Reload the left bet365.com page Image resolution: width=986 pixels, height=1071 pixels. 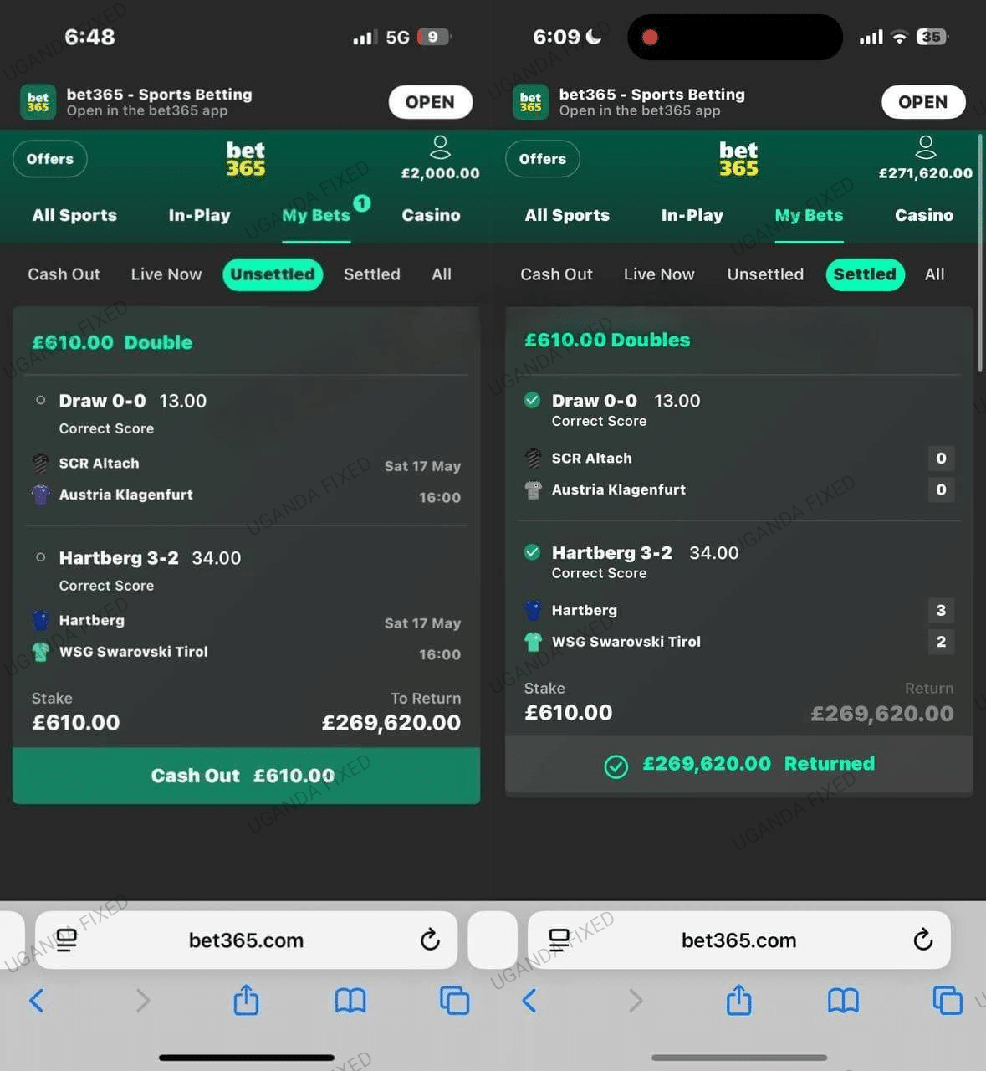click(x=430, y=940)
